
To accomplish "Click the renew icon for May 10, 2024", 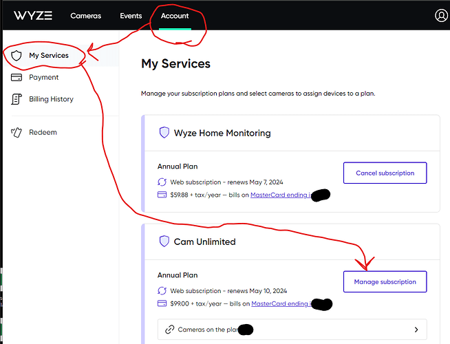I will click(x=162, y=290).
